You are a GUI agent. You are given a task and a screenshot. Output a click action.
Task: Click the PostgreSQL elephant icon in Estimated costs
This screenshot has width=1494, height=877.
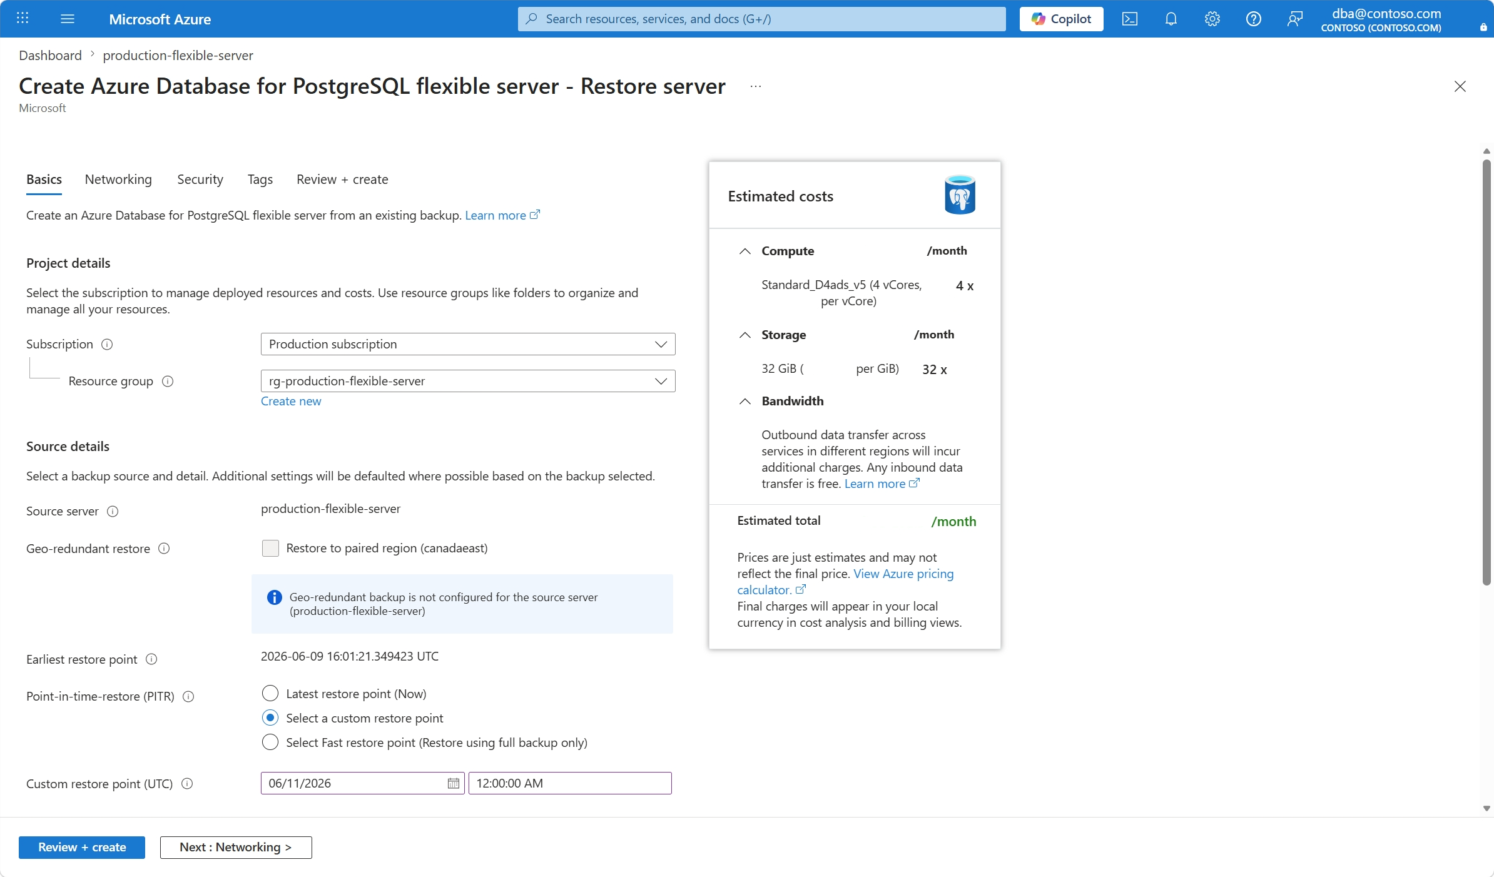pyautogui.click(x=960, y=195)
